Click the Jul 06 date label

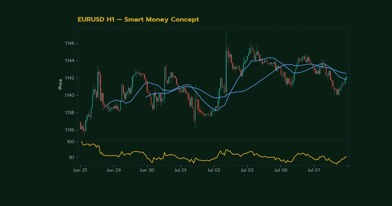point(281,170)
